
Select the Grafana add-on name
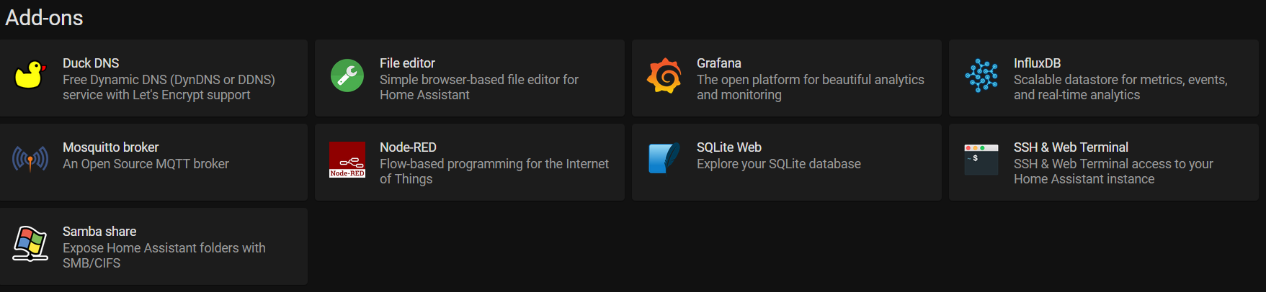tap(719, 63)
